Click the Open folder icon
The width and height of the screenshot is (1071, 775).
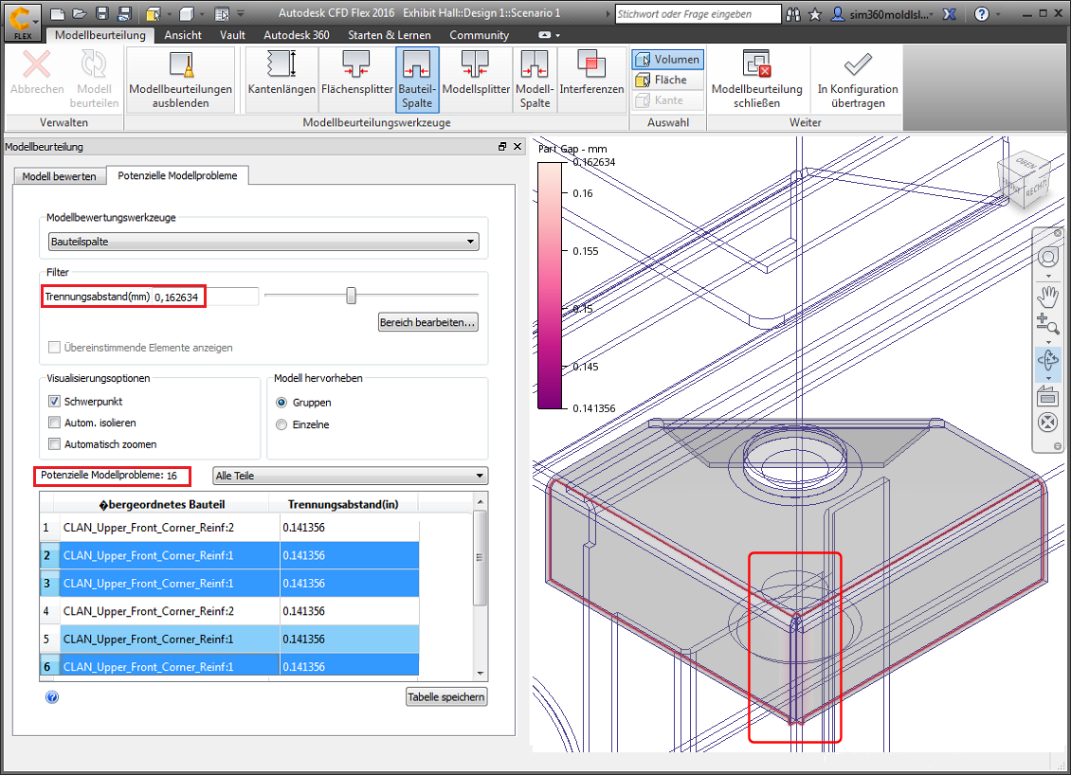point(80,13)
